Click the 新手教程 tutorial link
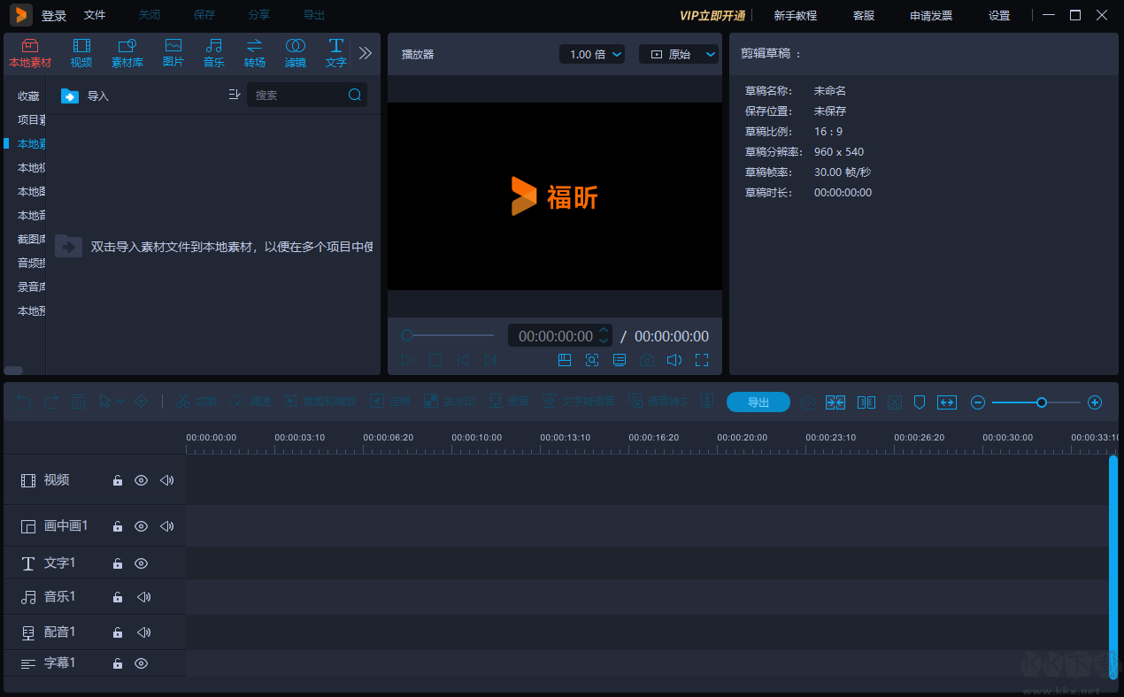 point(795,15)
